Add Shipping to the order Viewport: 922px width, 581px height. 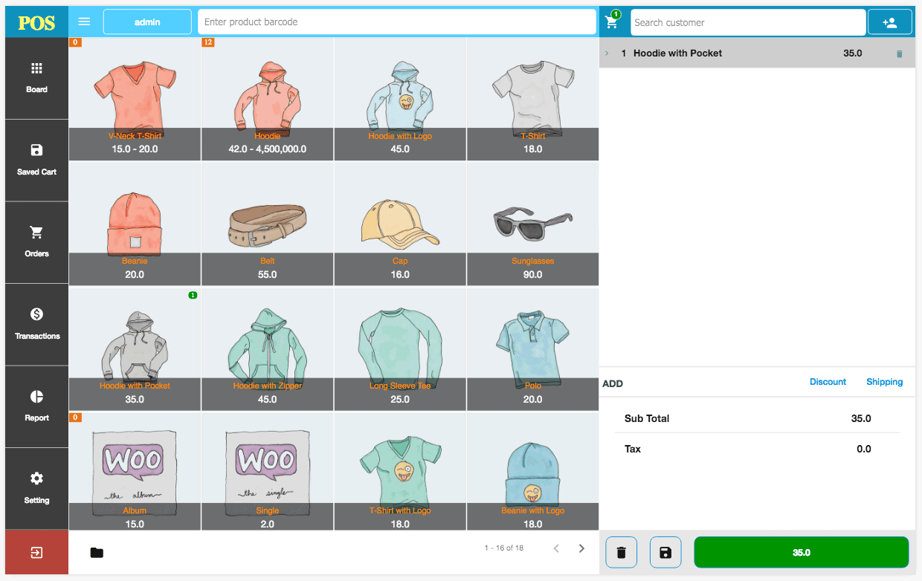tap(884, 381)
